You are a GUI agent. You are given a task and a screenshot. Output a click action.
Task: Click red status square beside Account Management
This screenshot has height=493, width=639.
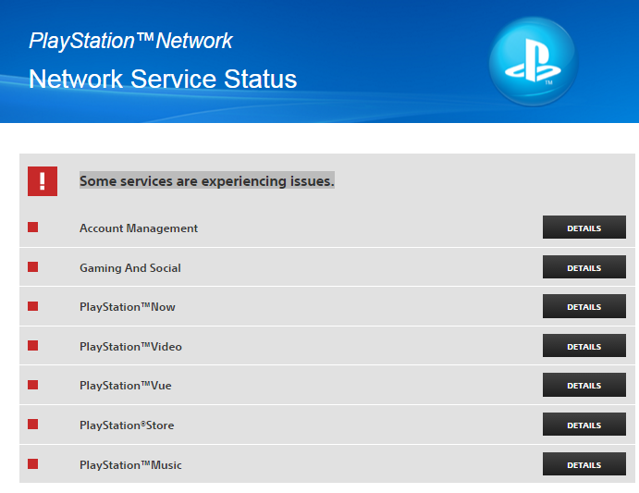click(x=33, y=228)
